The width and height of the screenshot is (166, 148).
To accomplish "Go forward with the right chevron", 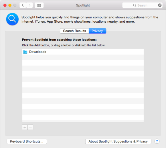I will coord(29,5).
